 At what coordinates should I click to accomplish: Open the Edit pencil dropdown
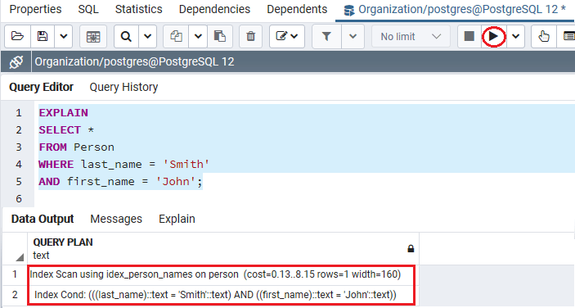287,36
